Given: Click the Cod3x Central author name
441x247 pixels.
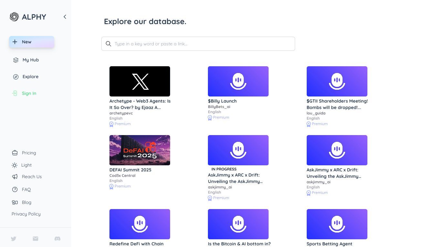Looking at the screenshot, I should point(122,176).
